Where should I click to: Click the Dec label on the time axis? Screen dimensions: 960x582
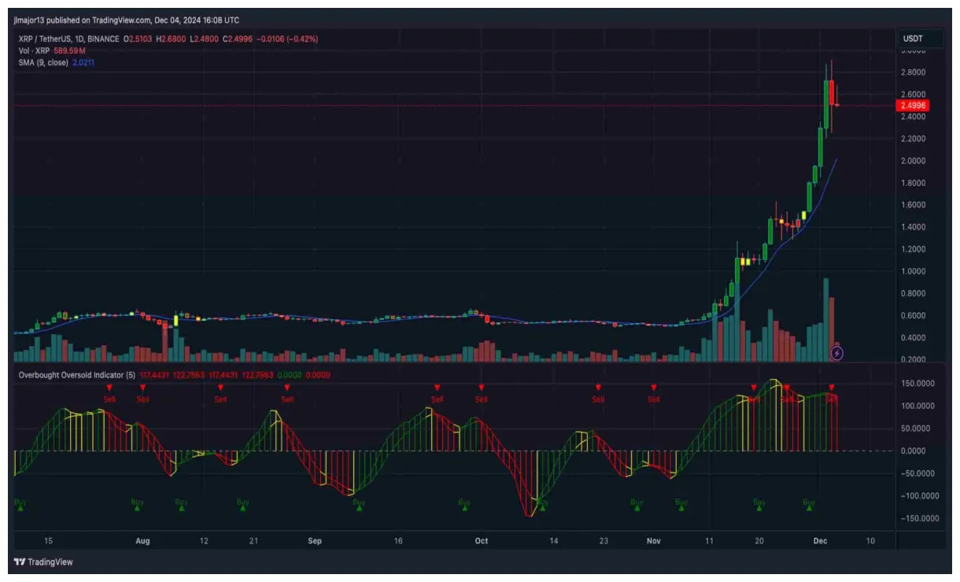[x=822, y=541]
